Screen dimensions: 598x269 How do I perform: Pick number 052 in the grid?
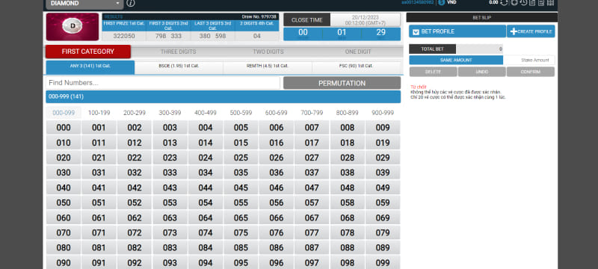tap(135, 202)
